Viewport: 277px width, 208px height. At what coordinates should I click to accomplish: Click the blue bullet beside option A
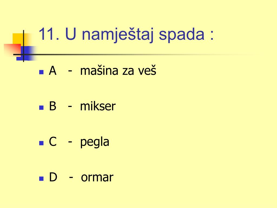41,72
